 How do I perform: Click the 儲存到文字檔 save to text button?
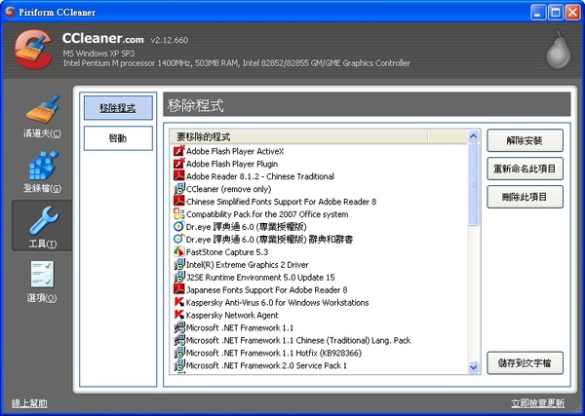pyautogui.click(x=525, y=362)
